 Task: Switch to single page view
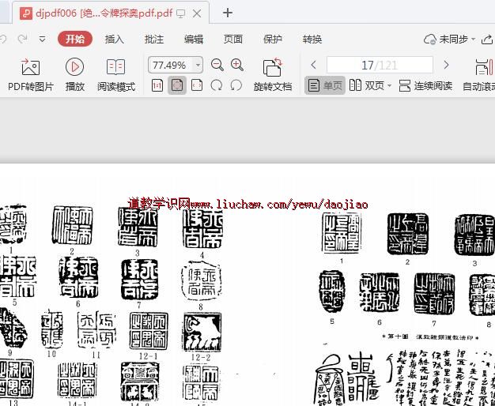pyautogui.click(x=325, y=85)
